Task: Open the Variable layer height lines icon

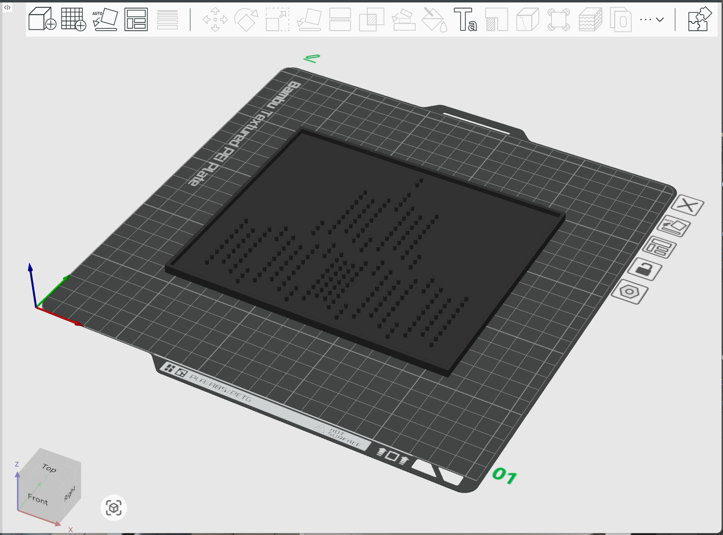Action: click(x=167, y=20)
